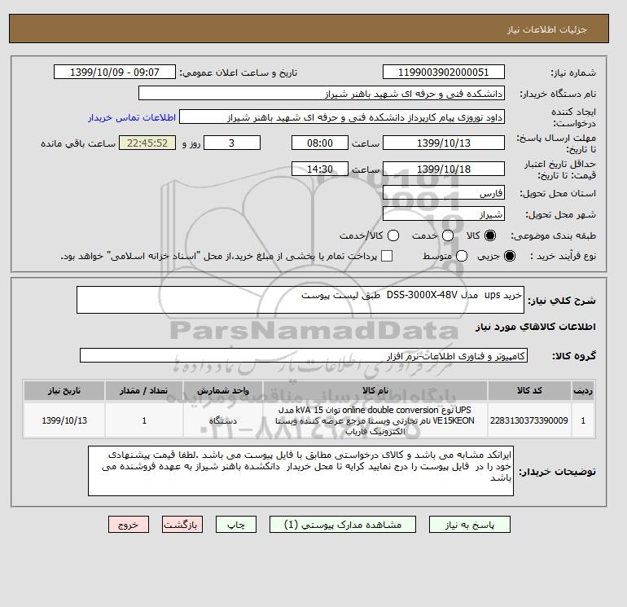The height and width of the screenshot is (607, 627).
Task: Click the بازگشت back button
Action: tap(182, 525)
